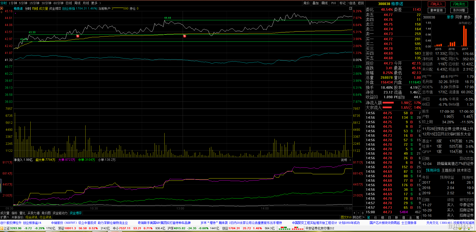476x232 pixels.
Task: Remove stock via -自选 button
Action: [352, 3]
